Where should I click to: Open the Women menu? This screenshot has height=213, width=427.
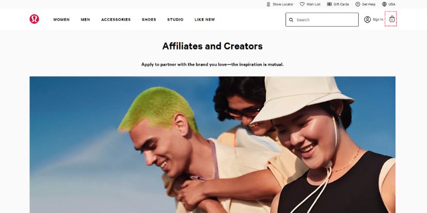(61, 20)
